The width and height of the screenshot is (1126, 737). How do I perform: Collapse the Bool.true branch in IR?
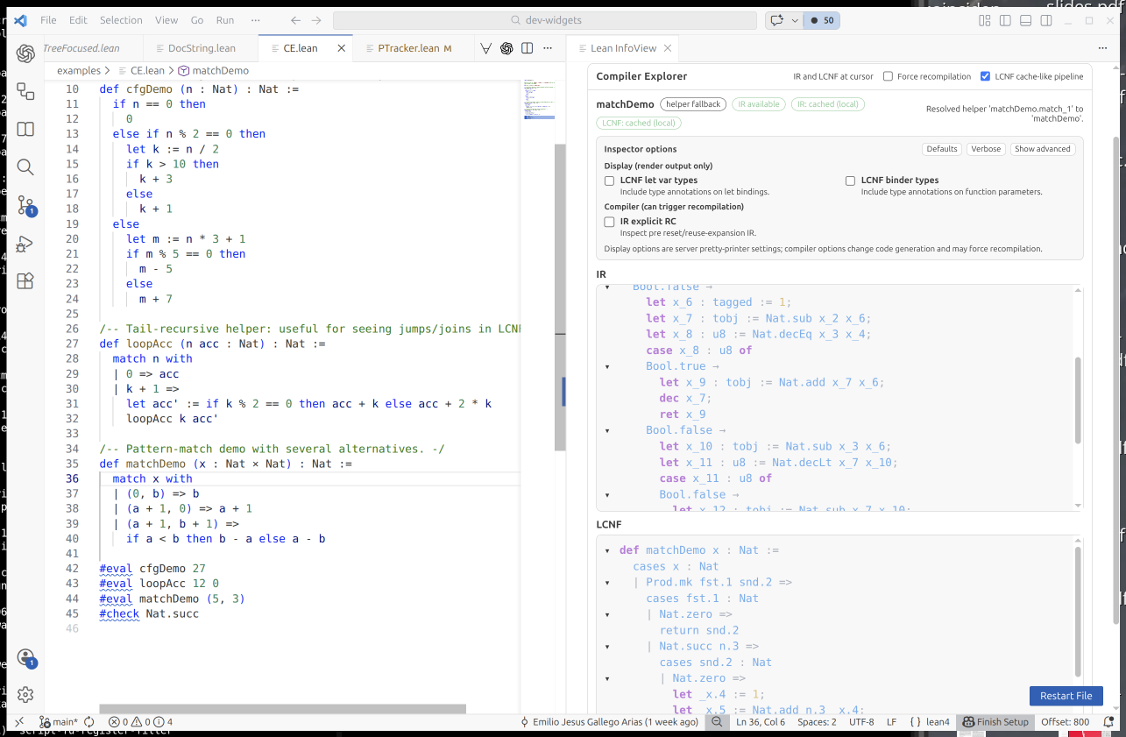coord(608,366)
